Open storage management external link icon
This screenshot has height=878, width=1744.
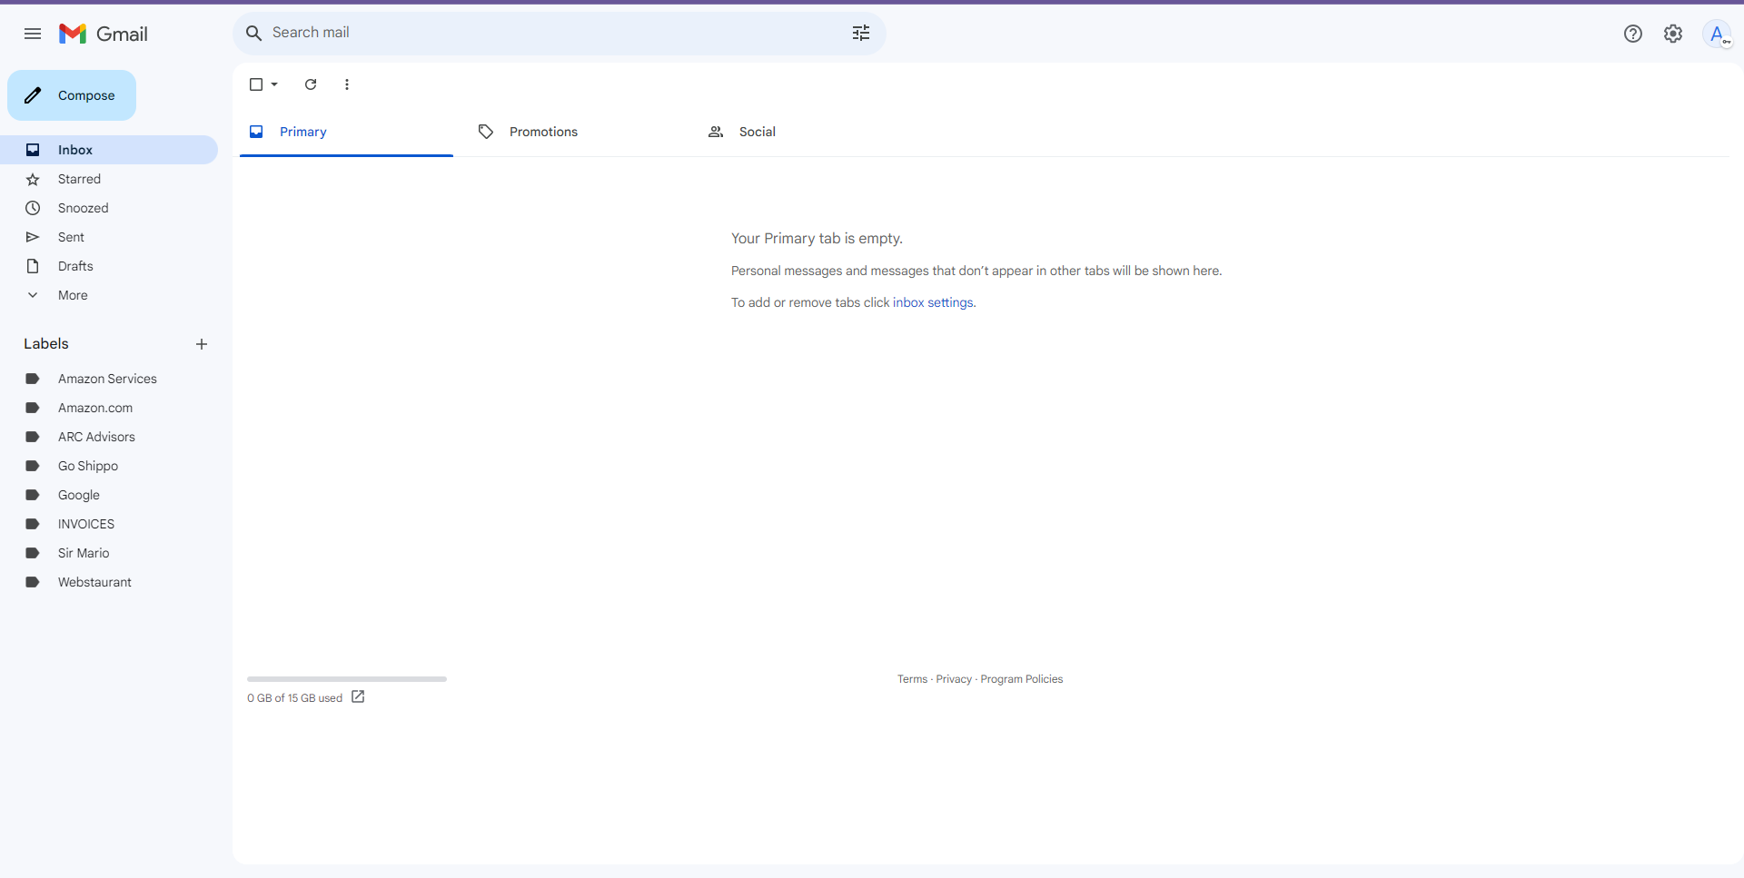click(358, 696)
